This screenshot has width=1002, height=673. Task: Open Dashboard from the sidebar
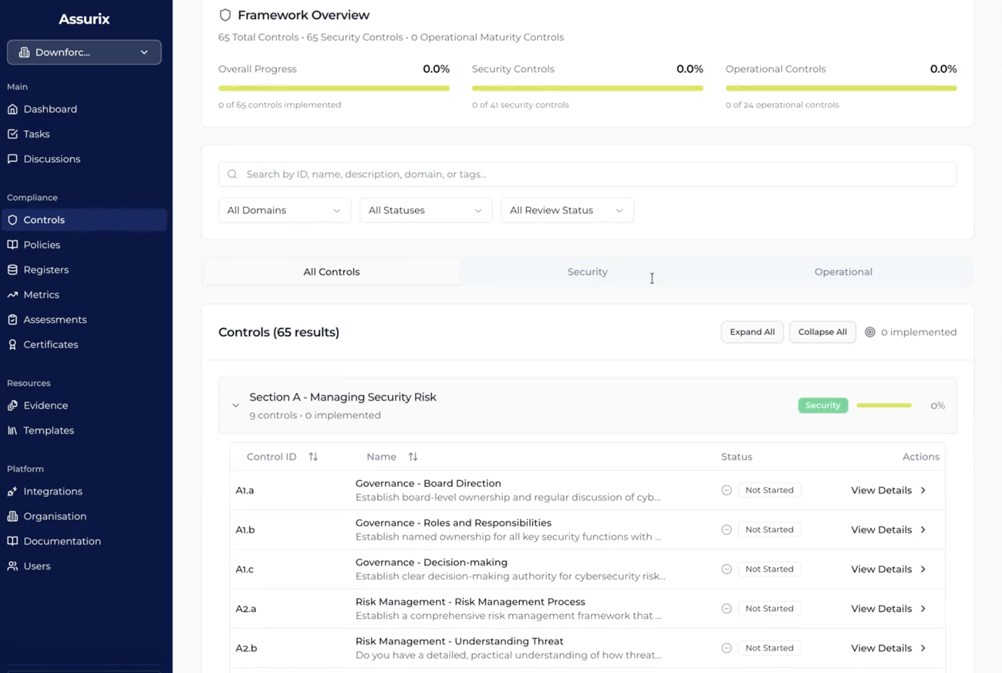coord(50,109)
